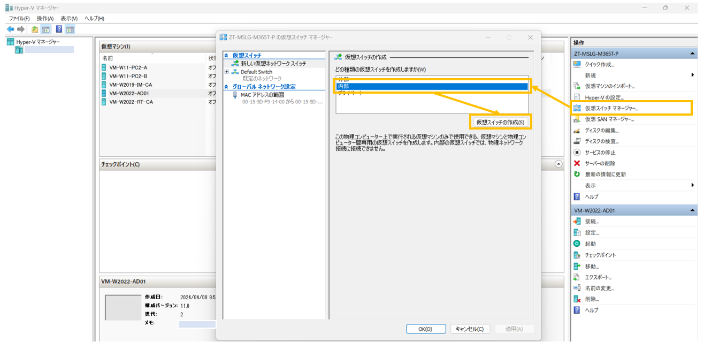Screen dimensions: 704x349
Task: Click the Forward arrow in the toolbar
Action: point(21,29)
